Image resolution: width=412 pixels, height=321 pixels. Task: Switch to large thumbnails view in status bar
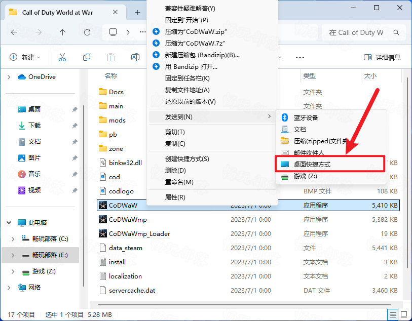[x=404, y=314]
